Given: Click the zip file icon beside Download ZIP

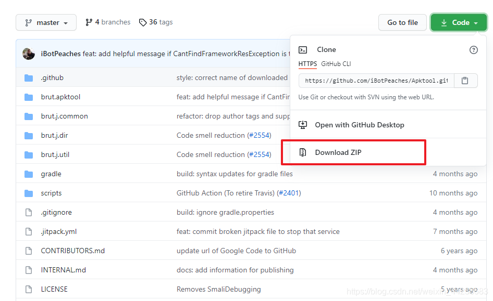Looking at the screenshot, I should point(302,152).
